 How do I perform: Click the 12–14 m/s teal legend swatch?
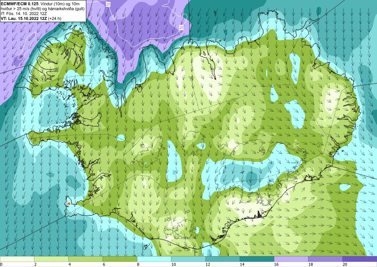(223, 259)
